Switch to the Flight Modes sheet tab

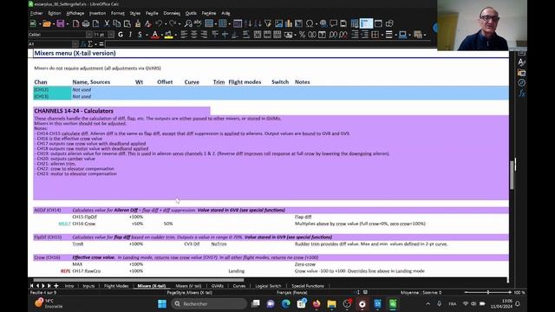pos(116,286)
